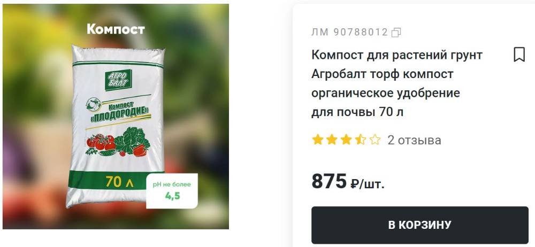Screen dimensions: 535x247
Task: Open the Агробалт logo on the bag
Action: coord(118,80)
